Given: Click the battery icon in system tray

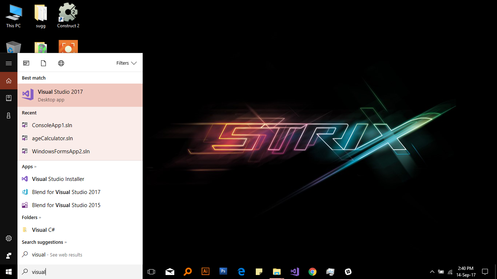Looking at the screenshot, I should point(441,272).
